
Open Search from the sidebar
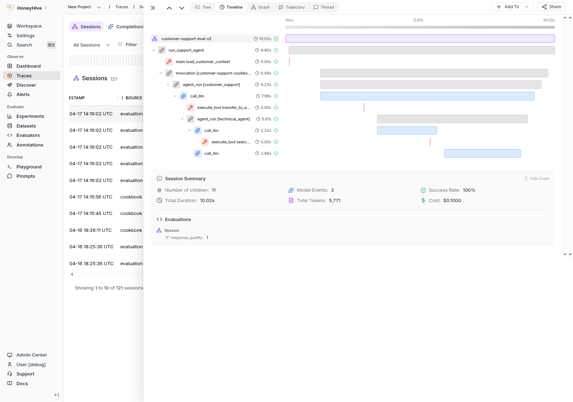point(24,45)
